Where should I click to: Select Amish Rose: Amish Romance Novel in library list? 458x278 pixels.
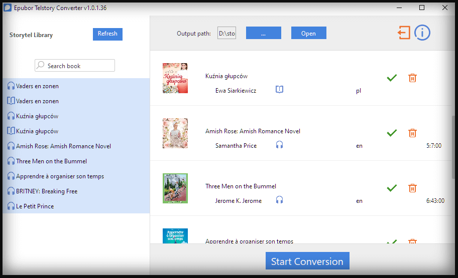point(76,146)
